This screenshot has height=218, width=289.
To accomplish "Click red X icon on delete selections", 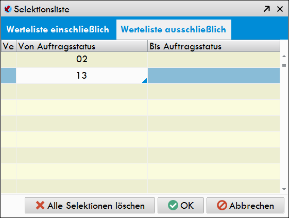I will tap(40, 205).
